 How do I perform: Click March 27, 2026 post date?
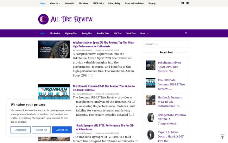click(x=112, y=94)
